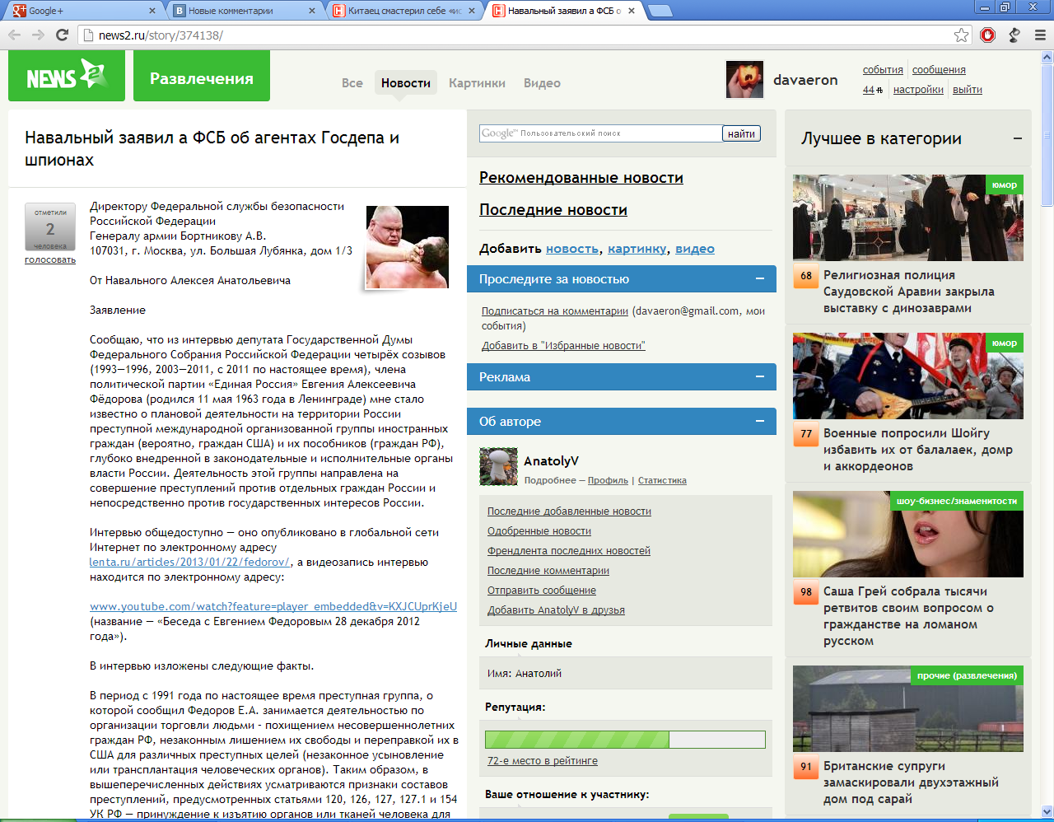
Task: Open Саудовской Аравии dinosaur exhibit thumbnail
Action: [x=908, y=217]
